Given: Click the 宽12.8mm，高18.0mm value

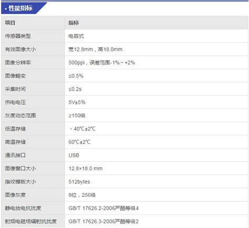Looking at the screenshot, I should [96, 49].
